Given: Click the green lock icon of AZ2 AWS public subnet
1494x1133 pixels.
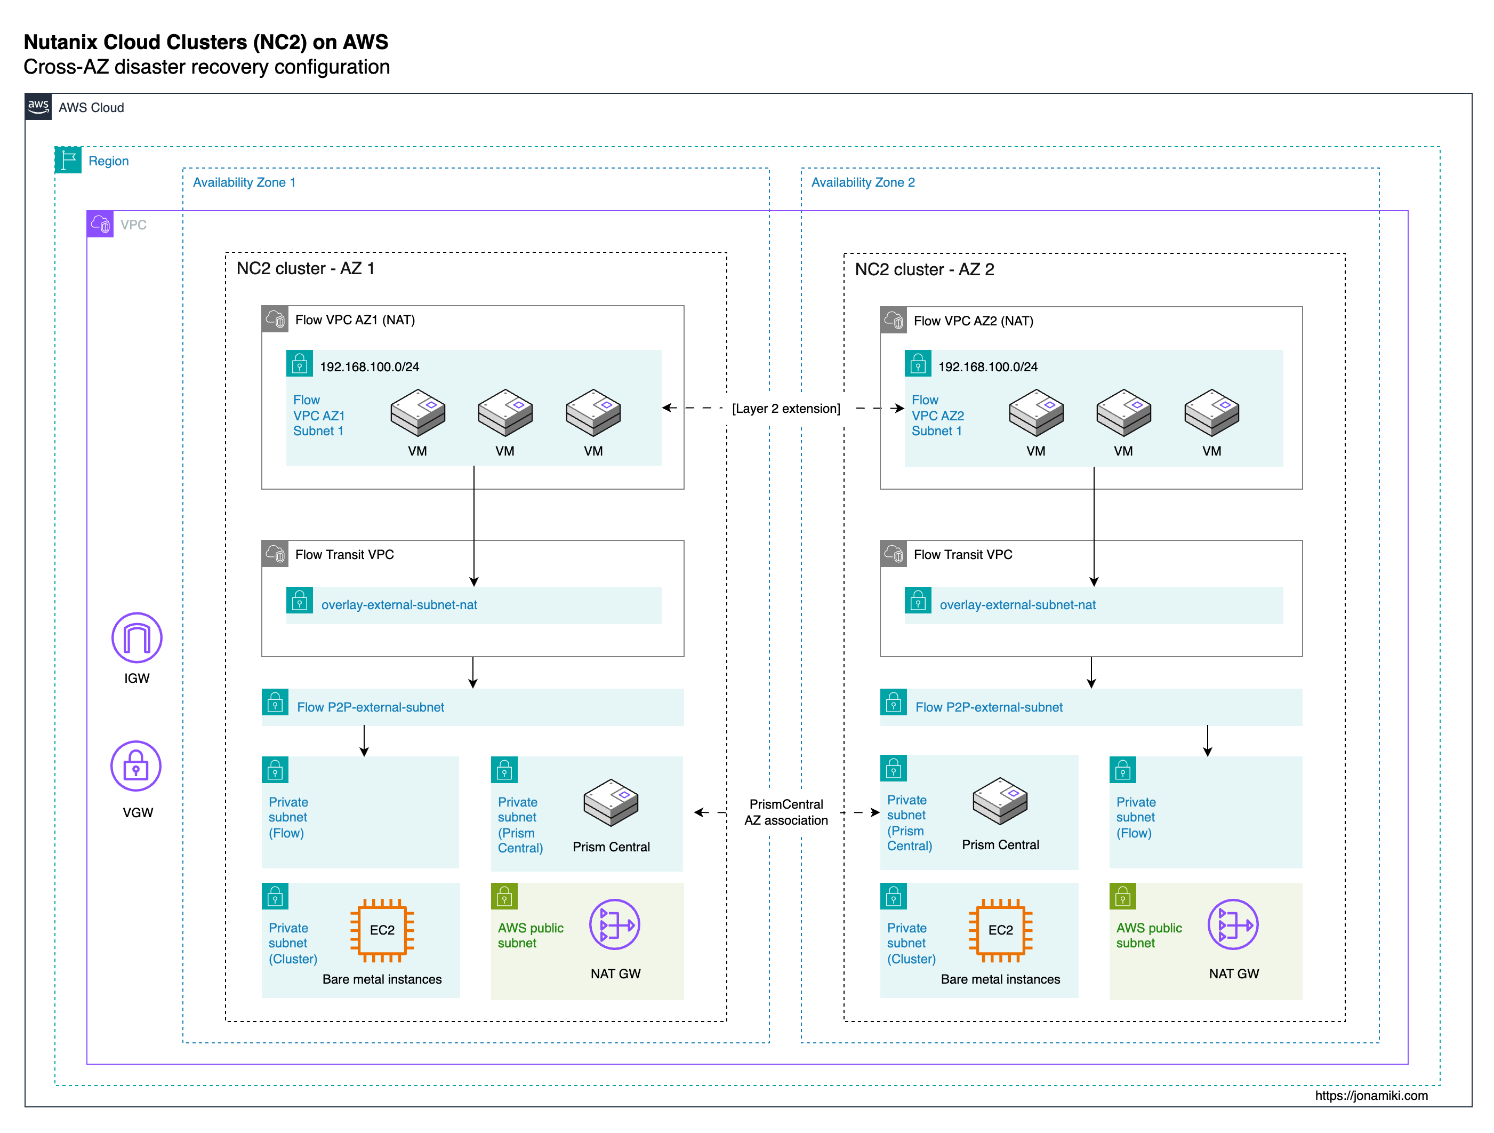Looking at the screenshot, I should point(1123,897).
